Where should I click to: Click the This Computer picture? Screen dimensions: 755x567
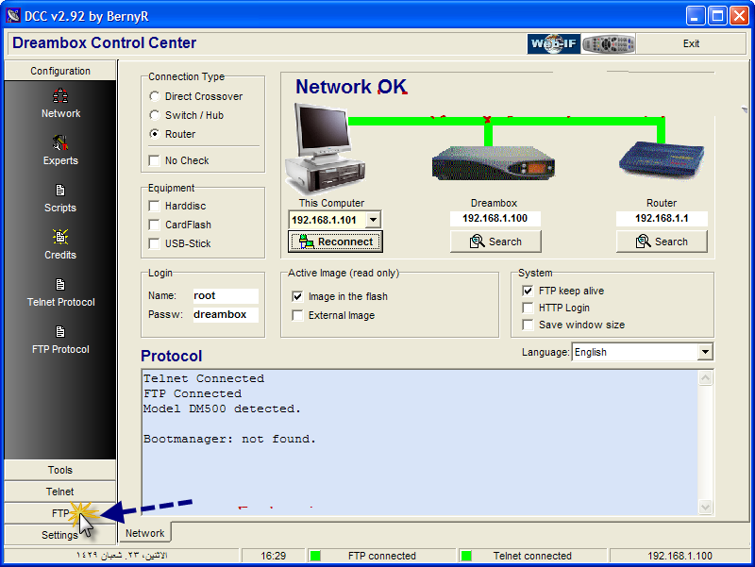325,149
